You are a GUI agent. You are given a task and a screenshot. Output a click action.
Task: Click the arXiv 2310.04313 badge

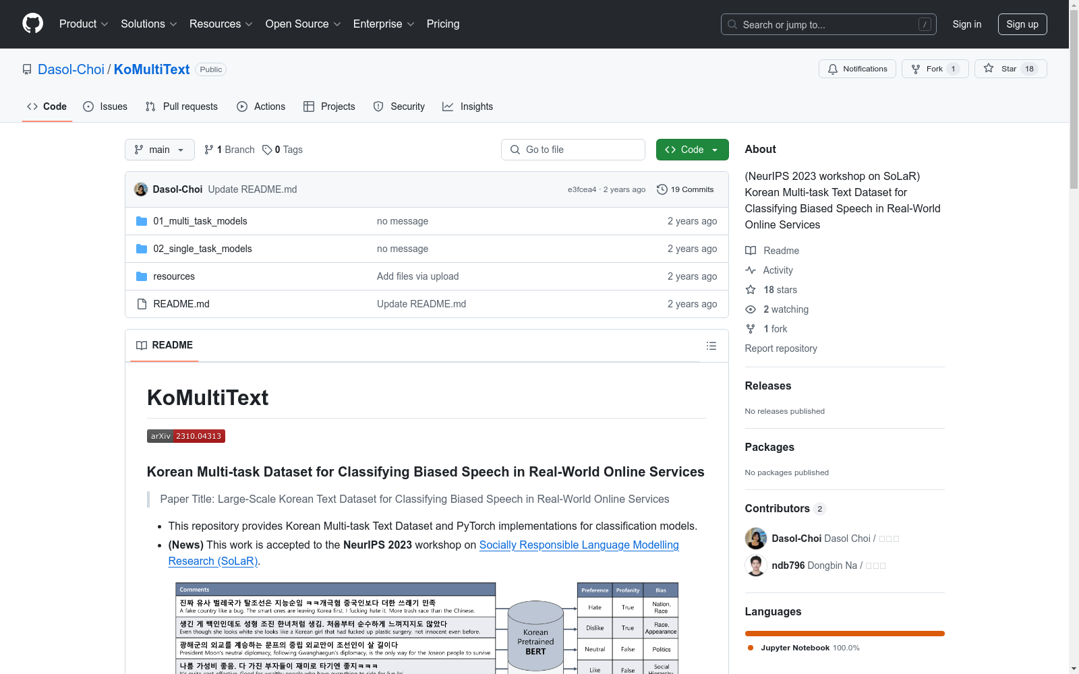186,436
